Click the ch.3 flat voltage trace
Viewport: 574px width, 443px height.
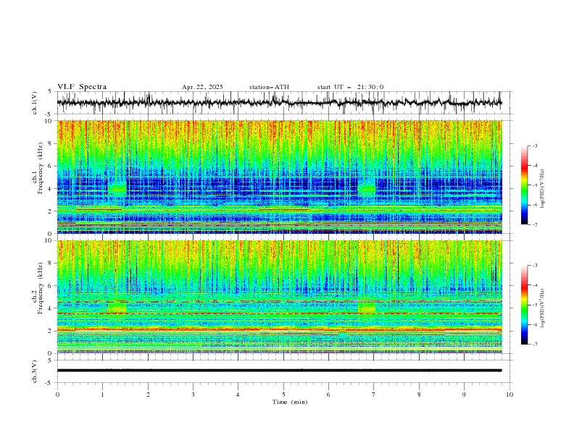279,371
